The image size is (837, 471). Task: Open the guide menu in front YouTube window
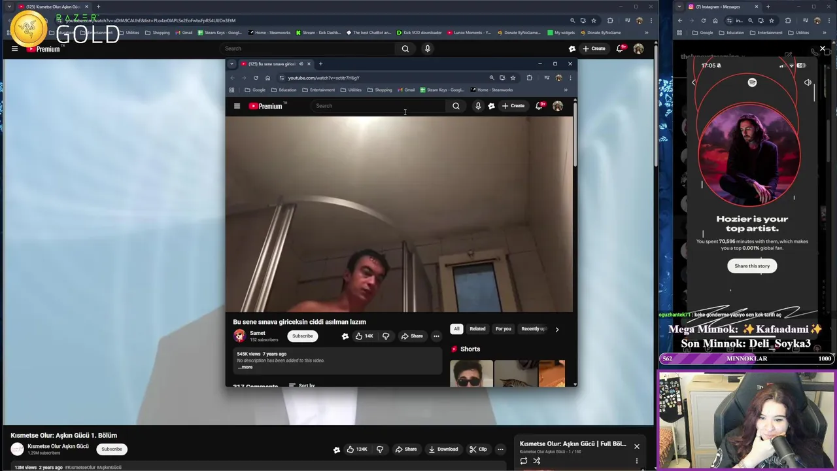(x=237, y=106)
